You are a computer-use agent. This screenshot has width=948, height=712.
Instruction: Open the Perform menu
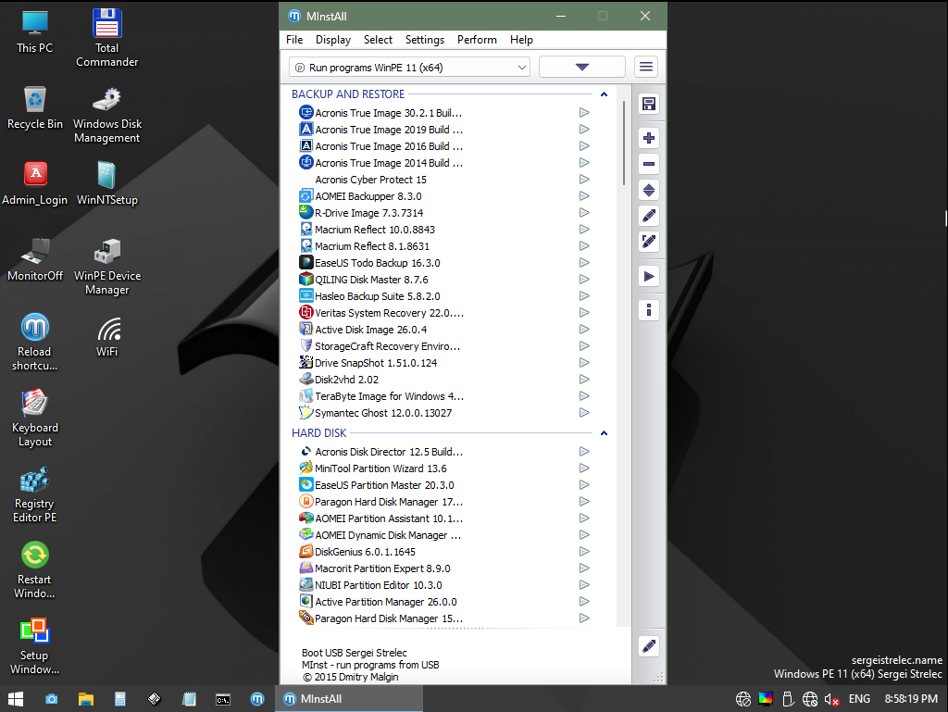[x=477, y=39]
